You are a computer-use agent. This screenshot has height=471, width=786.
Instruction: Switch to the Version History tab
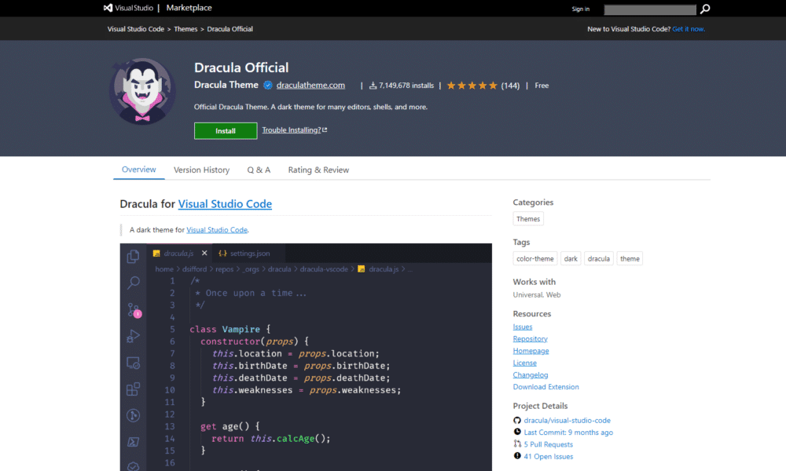tap(201, 170)
